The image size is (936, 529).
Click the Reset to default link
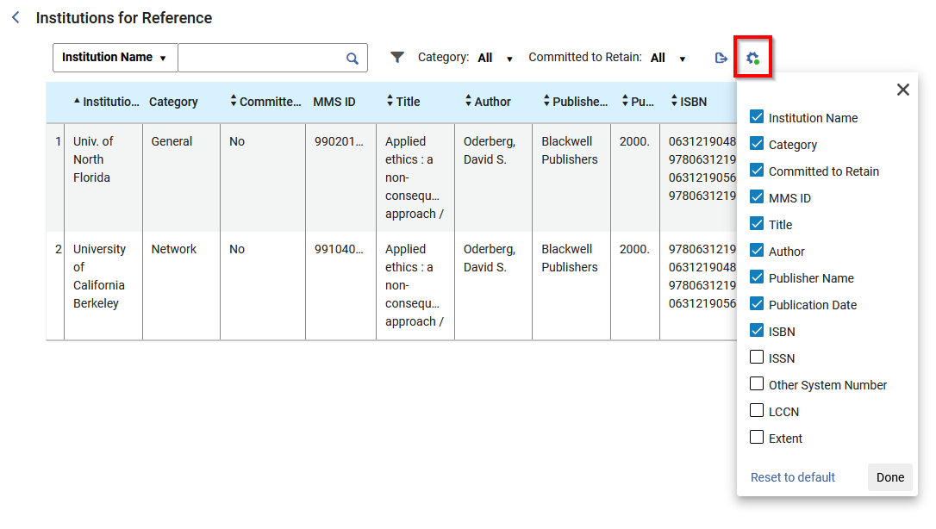coord(792,477)
